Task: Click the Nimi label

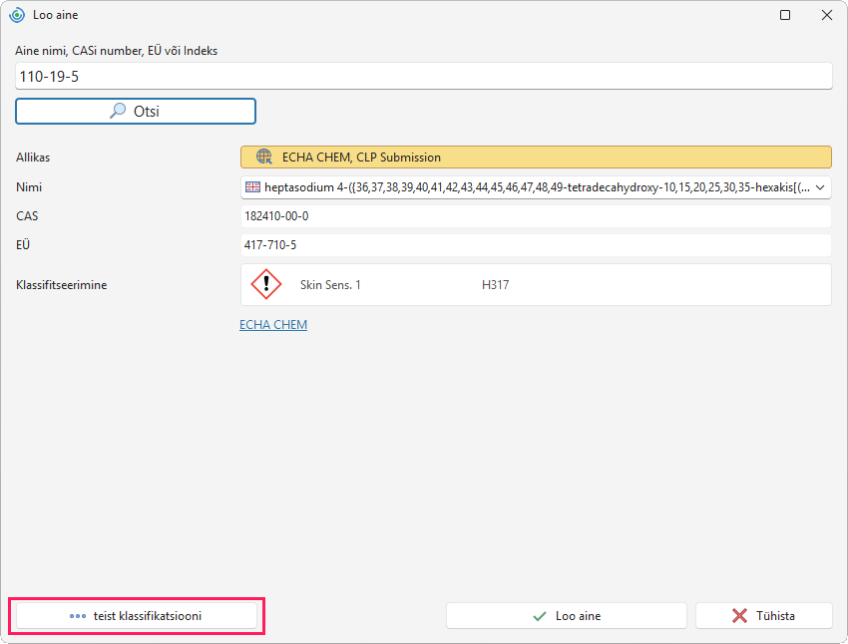Action: coord(29,187)
